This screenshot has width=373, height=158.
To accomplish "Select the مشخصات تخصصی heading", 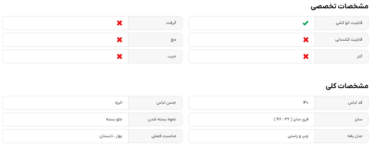I will click(339, 6).
